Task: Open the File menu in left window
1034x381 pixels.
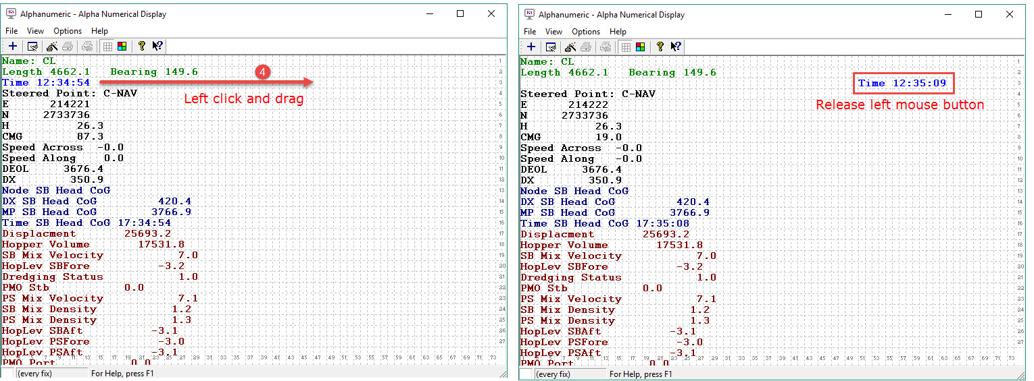Action: pyautogui.click(x=11, y=31)
